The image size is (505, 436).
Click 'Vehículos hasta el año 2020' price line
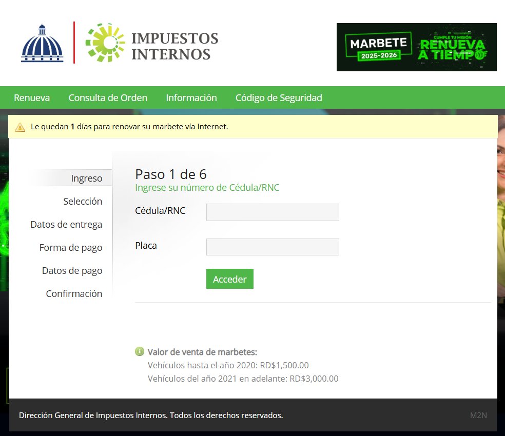pos(228,365)
